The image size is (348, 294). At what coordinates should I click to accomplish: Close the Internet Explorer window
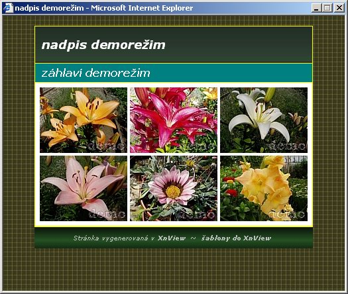(x=339, y=8)
